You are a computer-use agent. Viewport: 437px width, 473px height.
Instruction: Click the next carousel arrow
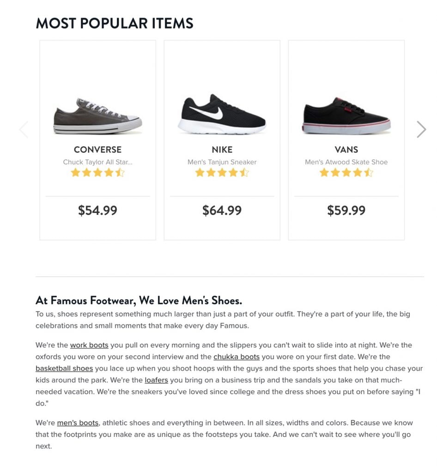[x=421, y=130]
